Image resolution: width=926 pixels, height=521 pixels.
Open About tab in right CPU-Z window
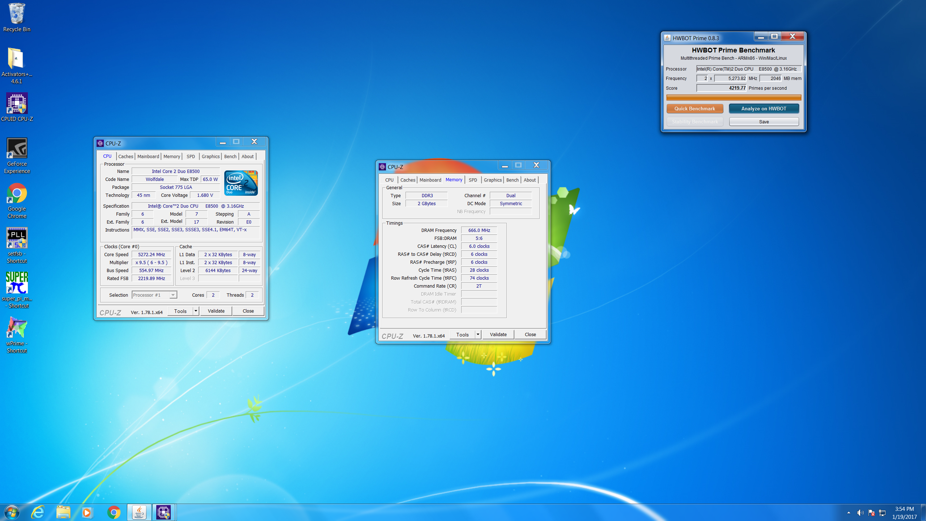[x=530, y=180]
